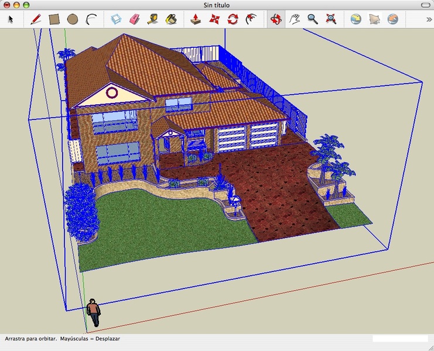The image size is (434, 351).
Task: Select the Circle drawing tool
Action: coord(73,19)
